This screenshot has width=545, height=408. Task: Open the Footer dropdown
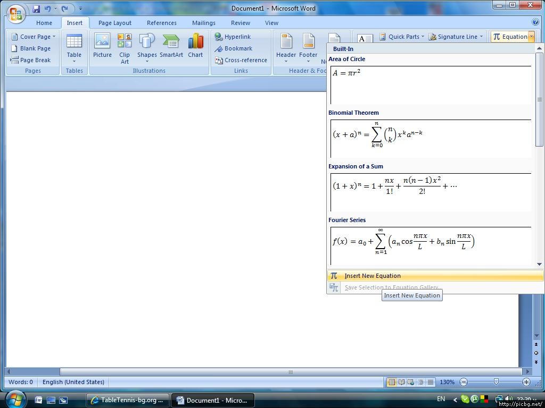[x=308, y=48]
